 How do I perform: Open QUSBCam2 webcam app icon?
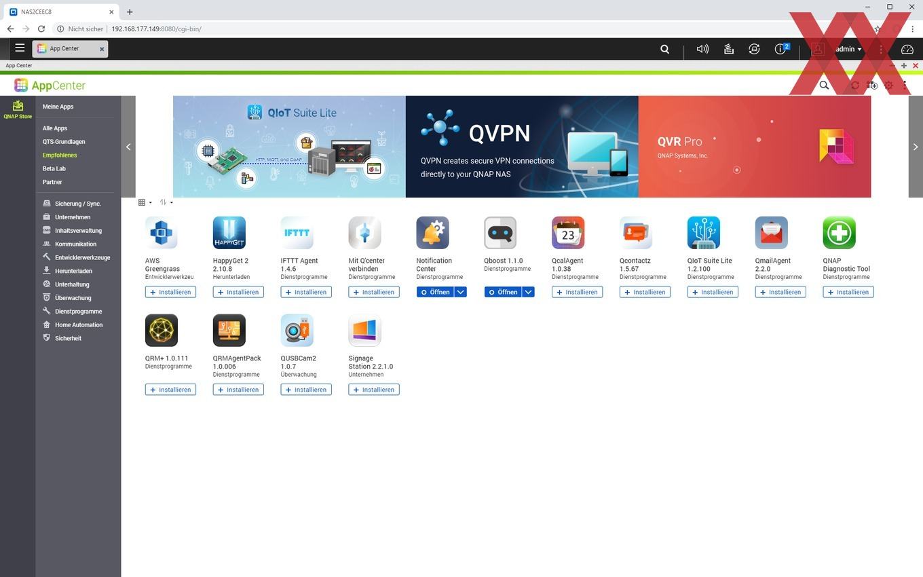[297, 331]
